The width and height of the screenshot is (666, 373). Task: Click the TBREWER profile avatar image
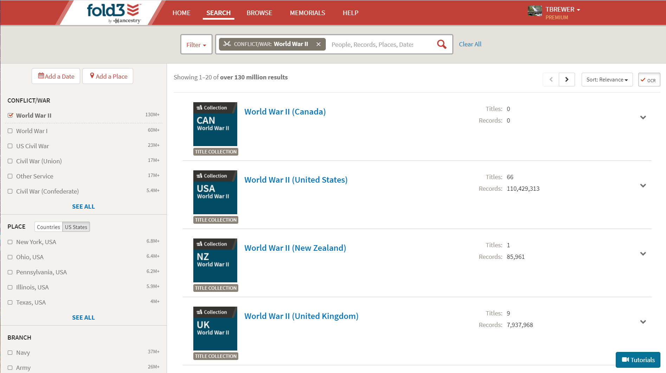coord(535,11)
